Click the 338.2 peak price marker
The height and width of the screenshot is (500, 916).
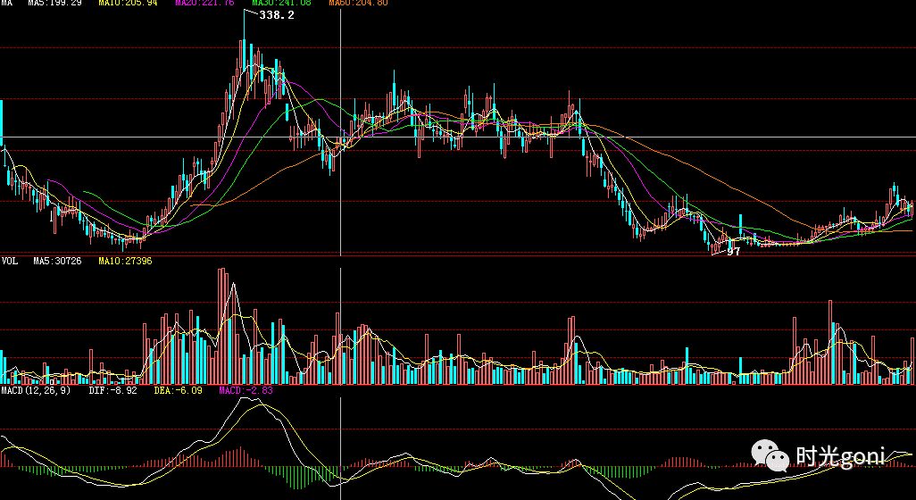pos(276,15)
